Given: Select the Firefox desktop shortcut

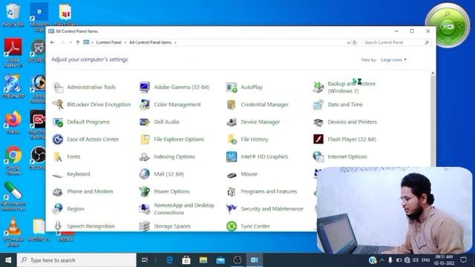Looking at the screenshot, I should (13, 122).
